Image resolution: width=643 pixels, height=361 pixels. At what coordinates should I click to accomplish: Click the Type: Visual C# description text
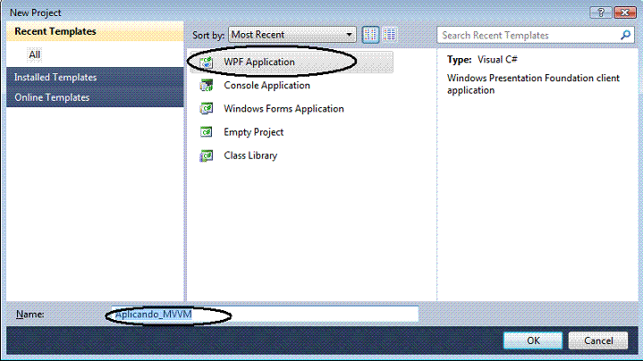[482, 60]
